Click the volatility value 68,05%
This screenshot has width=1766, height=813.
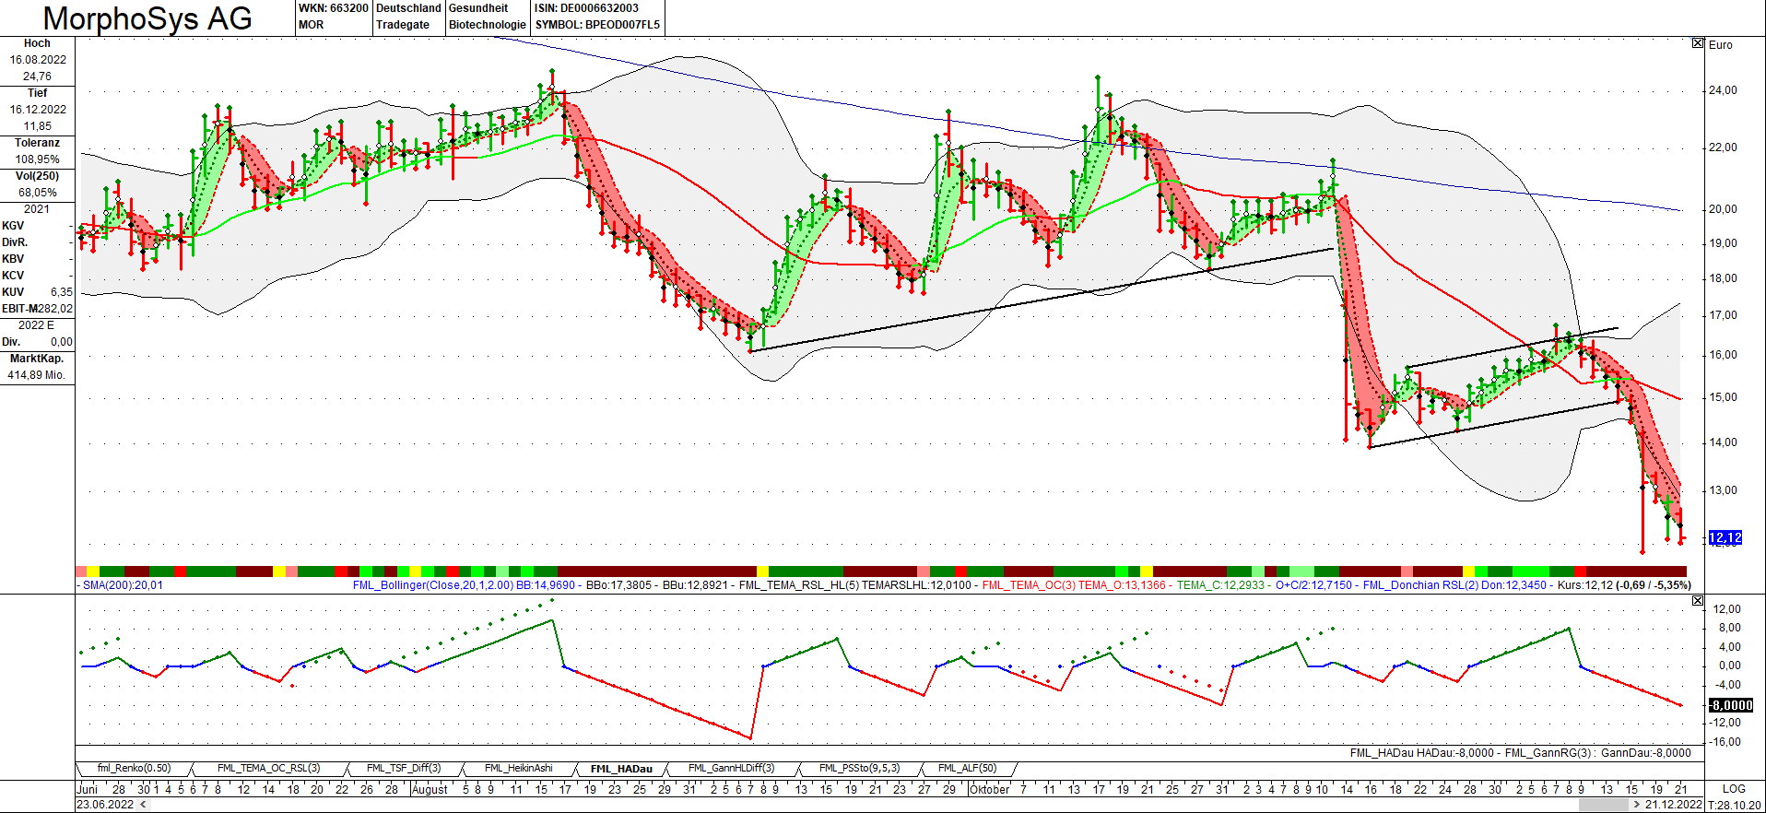tap(37, 193)
